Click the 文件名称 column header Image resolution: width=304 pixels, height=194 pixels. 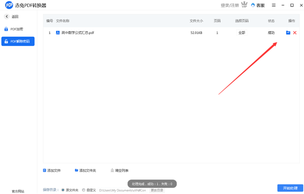pyautogui.click(x=63, y=21)
